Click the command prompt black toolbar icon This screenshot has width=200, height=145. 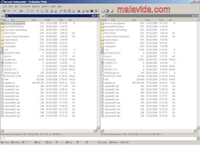click(x=92, y=11)
